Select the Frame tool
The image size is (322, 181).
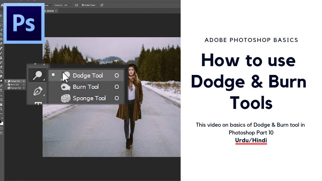point(1,39)
